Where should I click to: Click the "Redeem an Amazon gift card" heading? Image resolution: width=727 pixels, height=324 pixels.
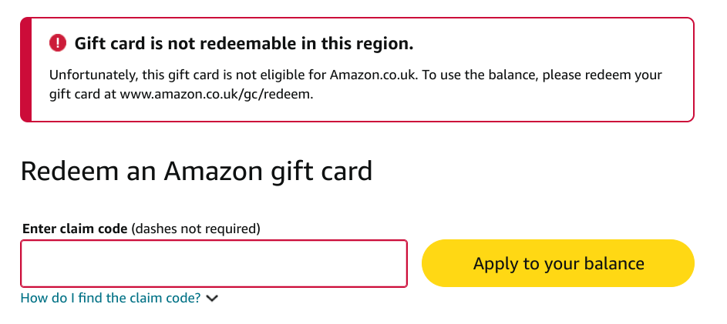[x=196, y=171]
